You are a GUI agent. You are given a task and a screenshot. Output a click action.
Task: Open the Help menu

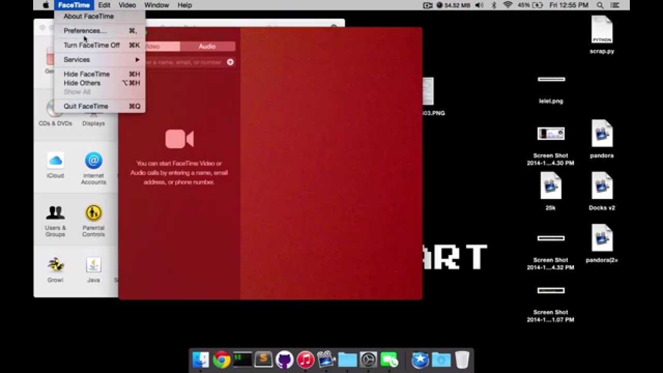(x=185, y=5)
